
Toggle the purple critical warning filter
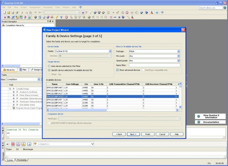(18, 144)
